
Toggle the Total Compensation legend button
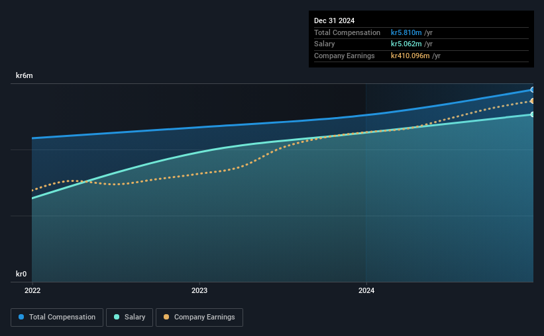57,317
